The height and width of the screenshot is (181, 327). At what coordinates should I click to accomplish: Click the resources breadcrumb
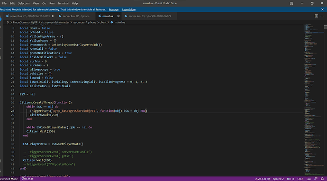point(79,22)
